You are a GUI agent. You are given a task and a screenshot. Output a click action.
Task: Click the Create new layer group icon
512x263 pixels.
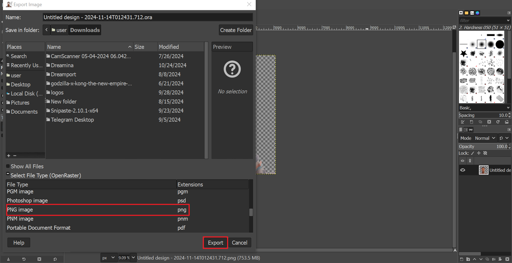pos(468,259)
